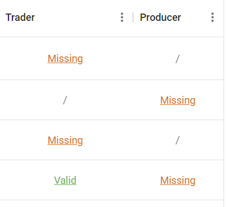Click the table's right vertical border edge
This screenshot has height=207, width=227.
[224, 103]
